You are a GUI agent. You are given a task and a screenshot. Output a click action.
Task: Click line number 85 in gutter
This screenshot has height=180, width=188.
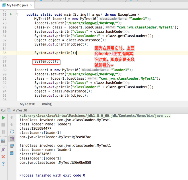point(5,53)
